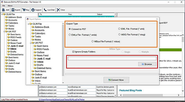Select Tasks folder in main window tree
The image size is (185, 102).
[10, 26]
